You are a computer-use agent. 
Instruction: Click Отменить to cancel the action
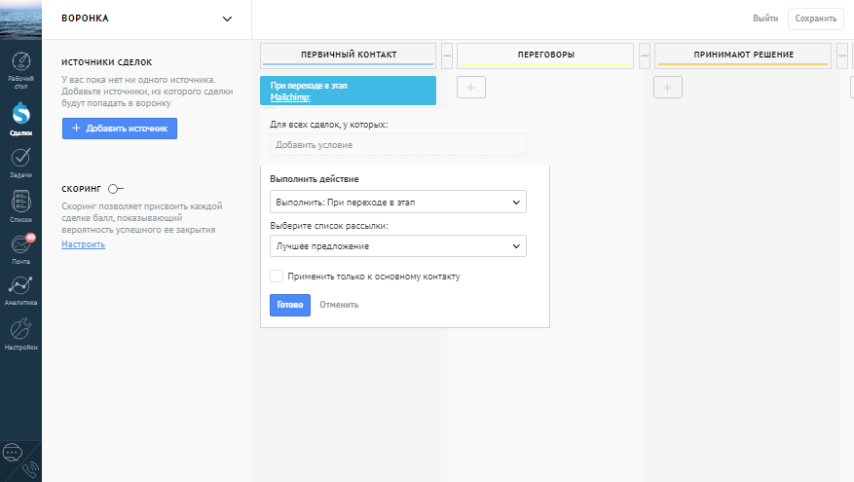pos(339,305)
